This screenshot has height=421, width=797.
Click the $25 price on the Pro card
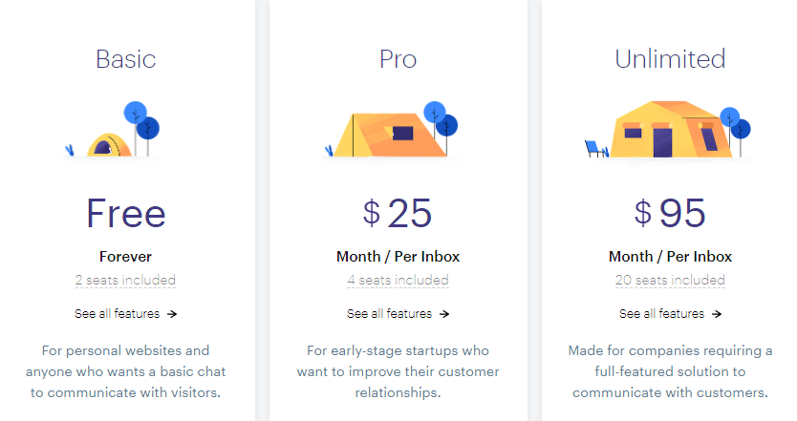tap(398, 213)
